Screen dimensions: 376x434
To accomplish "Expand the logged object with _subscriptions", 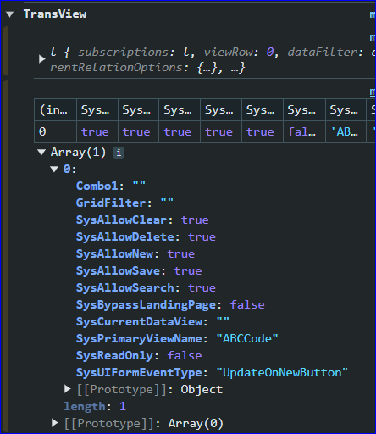I will point(42,59).
